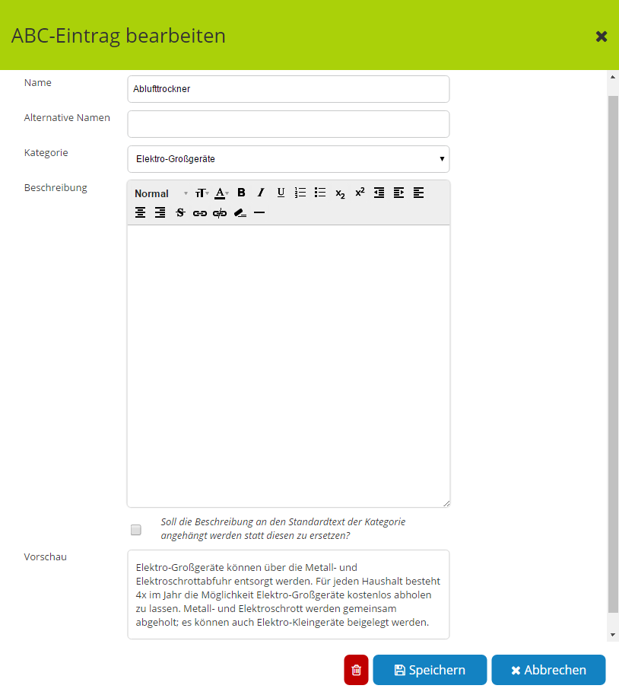Viewport: 619px width, 695px height.
Task: Click the Beschreibung label
Action: coord(56,188)
